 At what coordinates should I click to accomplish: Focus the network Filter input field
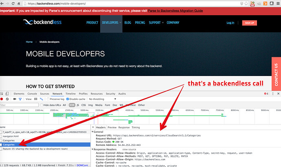pyautogui.click(x=19, y=105)
